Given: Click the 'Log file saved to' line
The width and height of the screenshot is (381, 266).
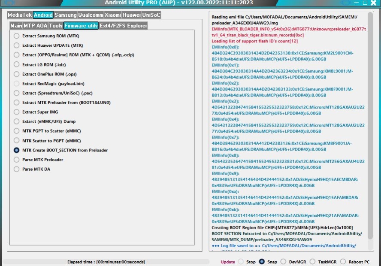Looking at the screenshot, I should (284, 245).
